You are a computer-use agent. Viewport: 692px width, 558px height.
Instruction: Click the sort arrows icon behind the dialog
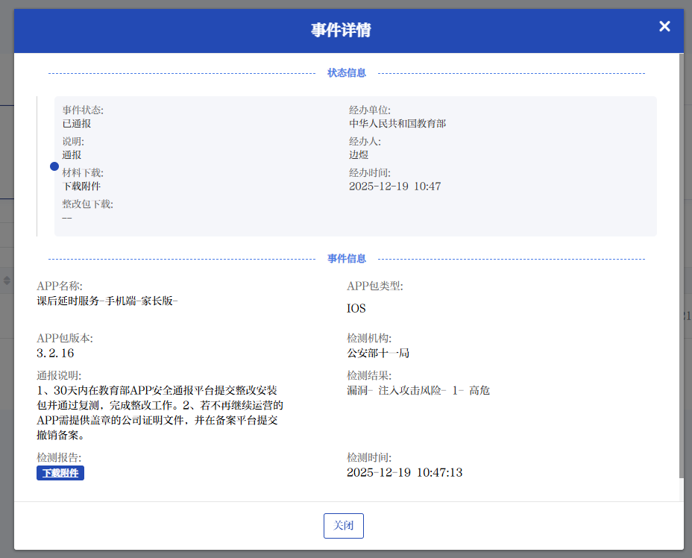point(7,280)
